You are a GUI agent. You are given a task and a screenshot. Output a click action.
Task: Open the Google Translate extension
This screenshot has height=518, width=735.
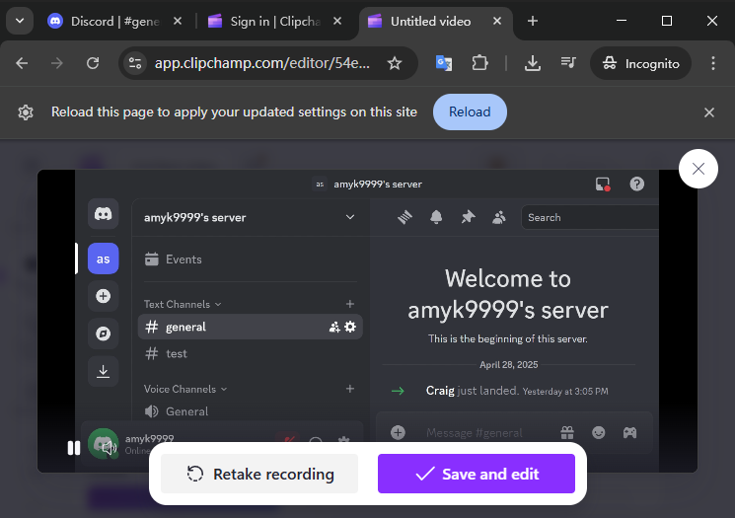tap(443, 63)
